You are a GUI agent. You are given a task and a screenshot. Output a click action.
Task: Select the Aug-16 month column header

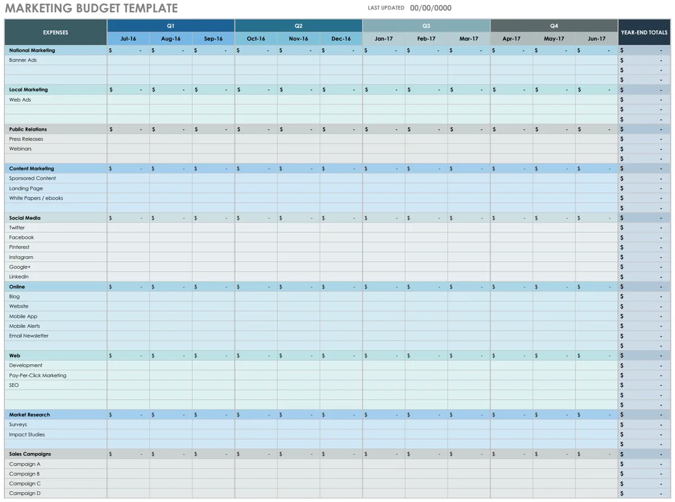171,39
